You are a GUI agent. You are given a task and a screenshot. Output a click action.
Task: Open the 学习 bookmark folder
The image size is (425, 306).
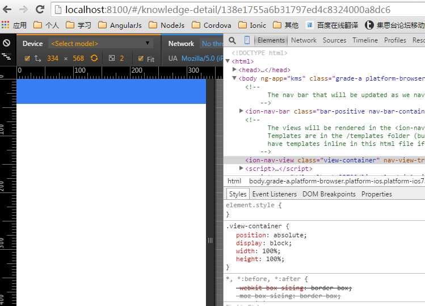click(x=79, y=25)
